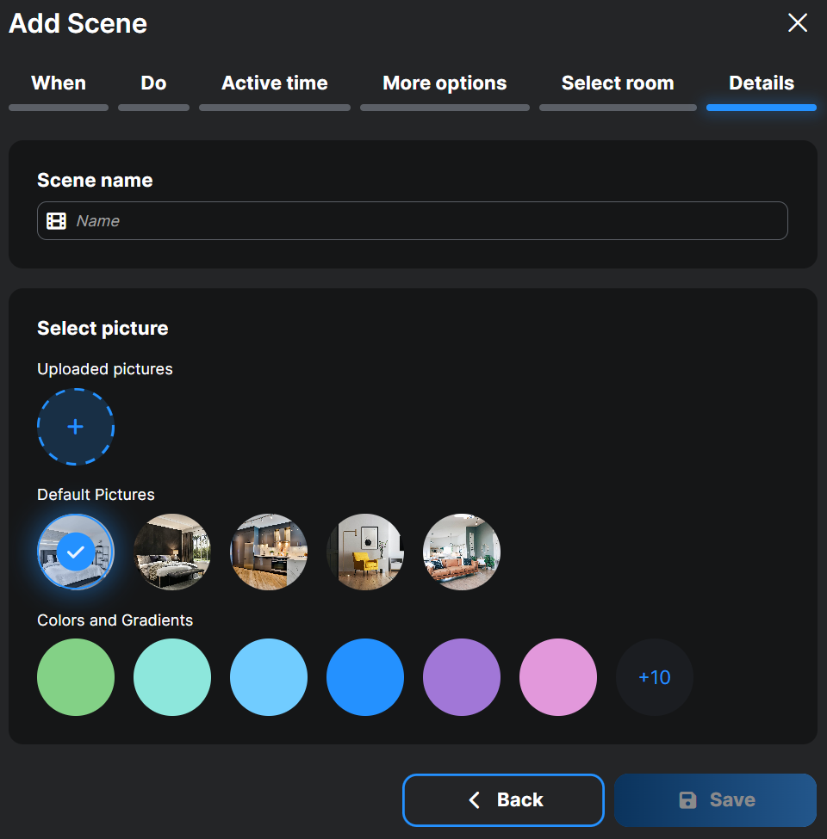Open the More options tab
Viewport: 827px width, 839px height.
pyautogui.click(x=445, y=83)
